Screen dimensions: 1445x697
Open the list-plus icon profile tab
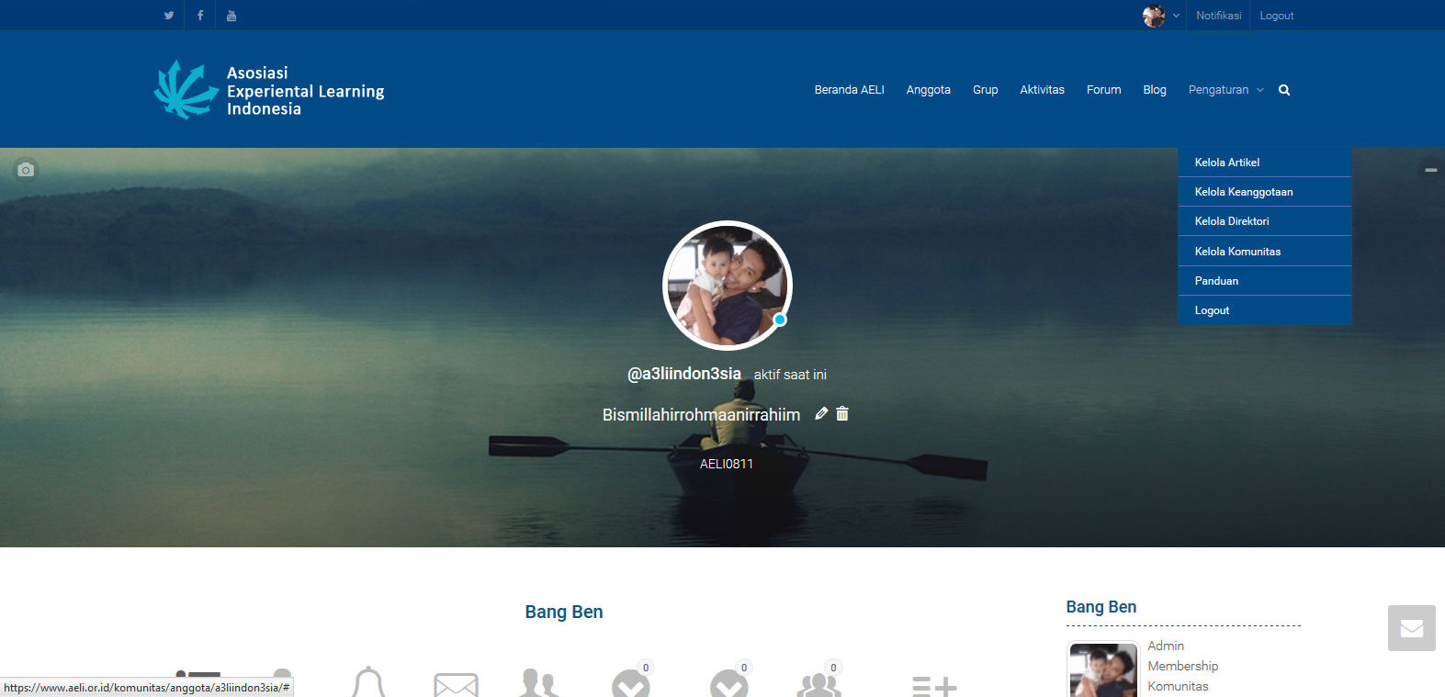pyautogui.click(x=934, y=686)
